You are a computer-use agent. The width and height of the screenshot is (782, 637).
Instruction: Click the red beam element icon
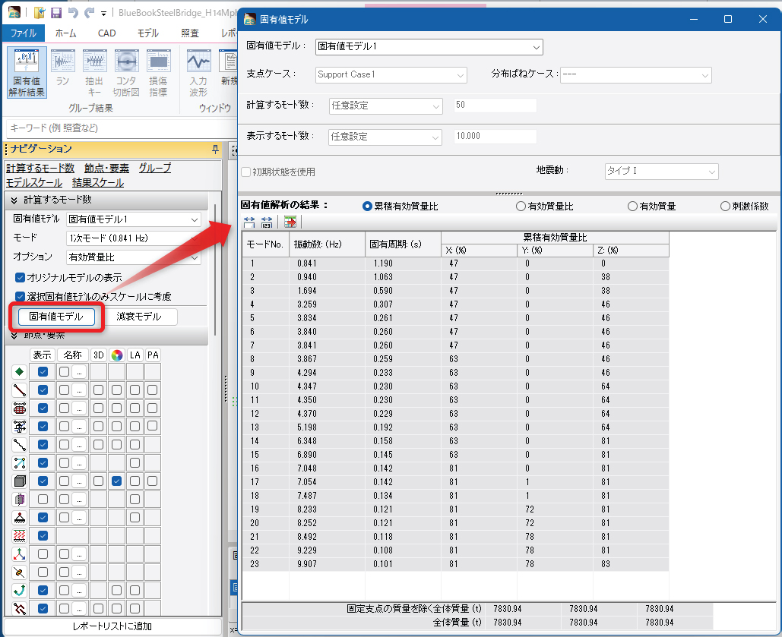point(20,389)
